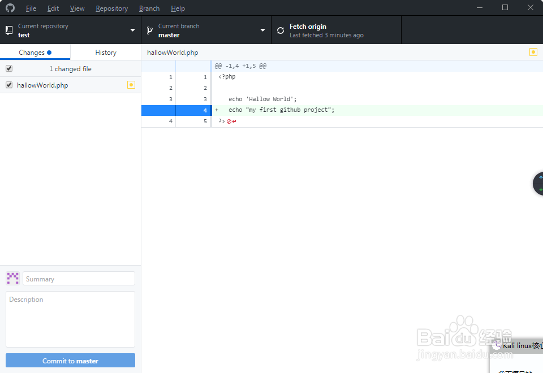Image resolution: width=543 pixels, height=373 pixels.
Task: Open the Repository menu
Action: [x=111, y=8]
